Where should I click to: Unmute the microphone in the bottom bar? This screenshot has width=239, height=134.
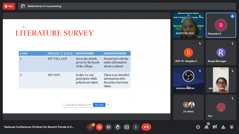tap(90, 127)
